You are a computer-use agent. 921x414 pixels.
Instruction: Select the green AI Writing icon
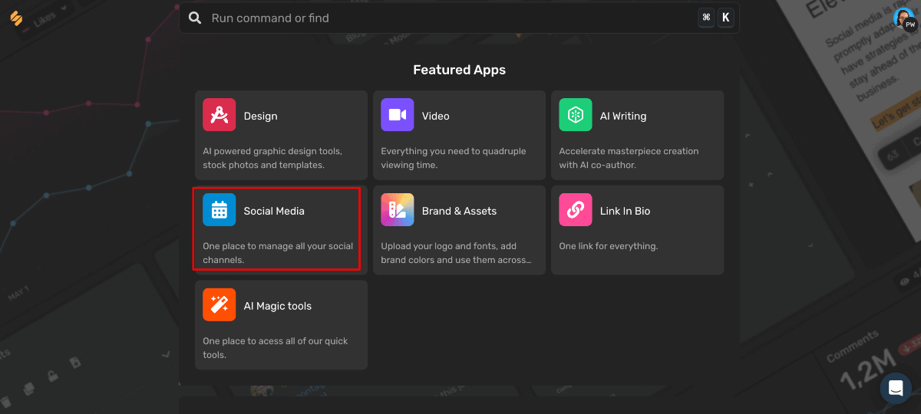(x=575, y=115)
